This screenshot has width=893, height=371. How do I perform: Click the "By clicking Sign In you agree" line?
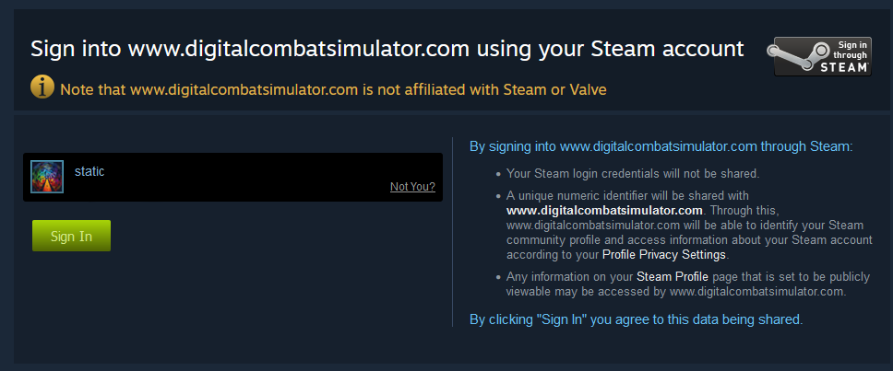[x=636, y=319]
